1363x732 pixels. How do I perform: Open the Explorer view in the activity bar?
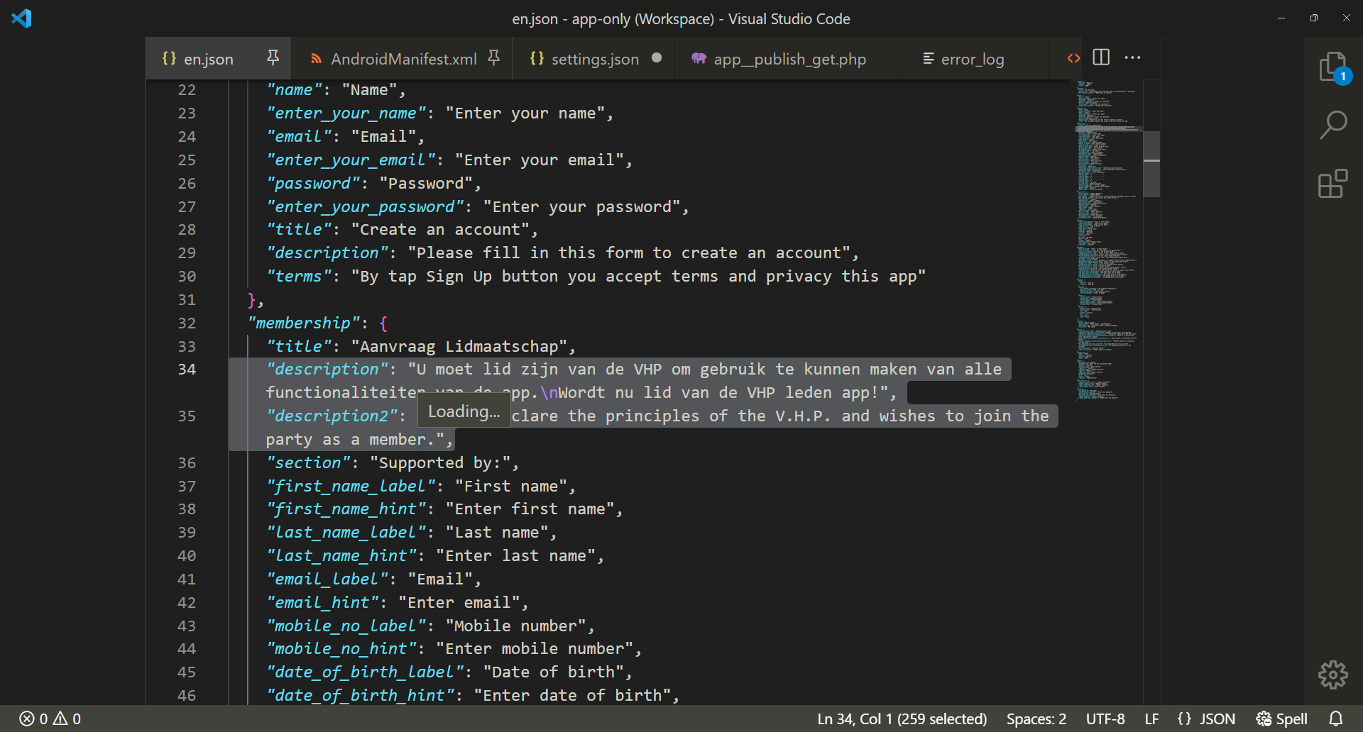click(1333, 67)
